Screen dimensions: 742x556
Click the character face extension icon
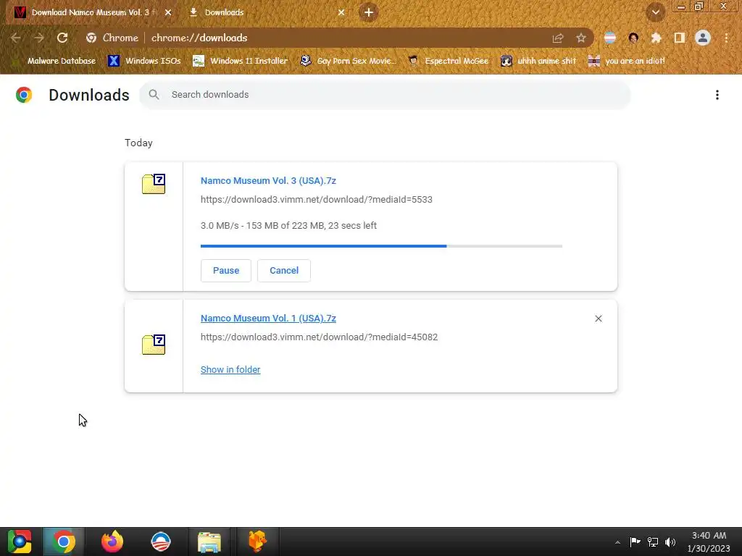tap(633, 38)
